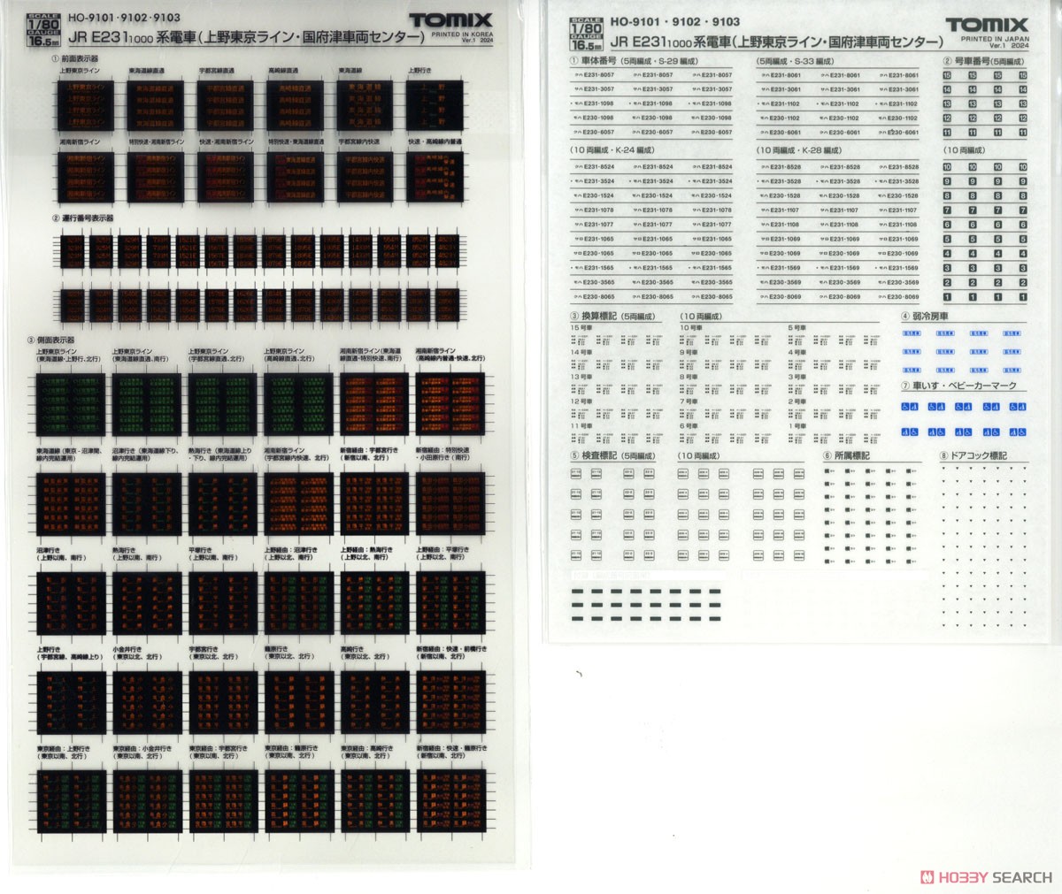Click the '① 前面表示器' heading
Image resolution: width=1062 pixels, height=894 pixels.
point(75,57)
